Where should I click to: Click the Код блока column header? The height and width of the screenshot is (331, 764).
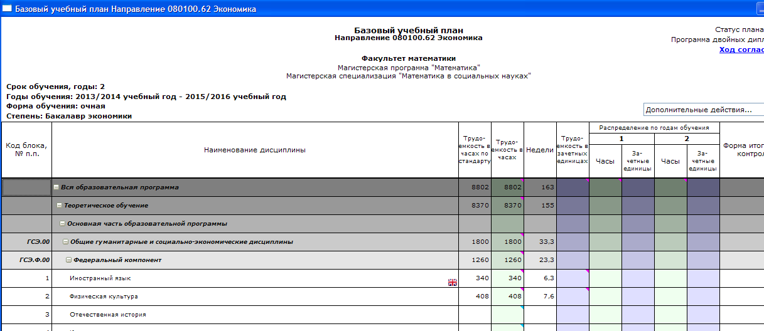(x=26, y=150)
